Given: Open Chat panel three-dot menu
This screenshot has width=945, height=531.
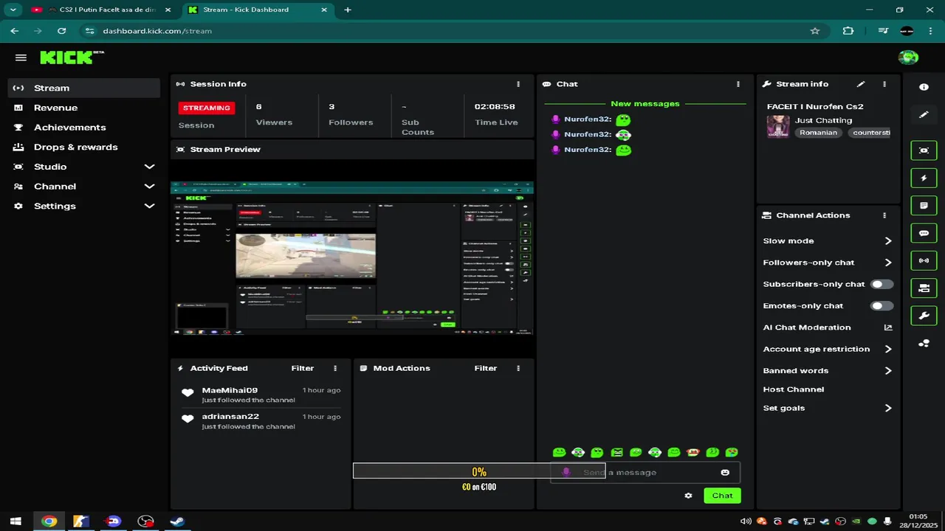Looking at the screenshot, I should (x=738, y=84).
